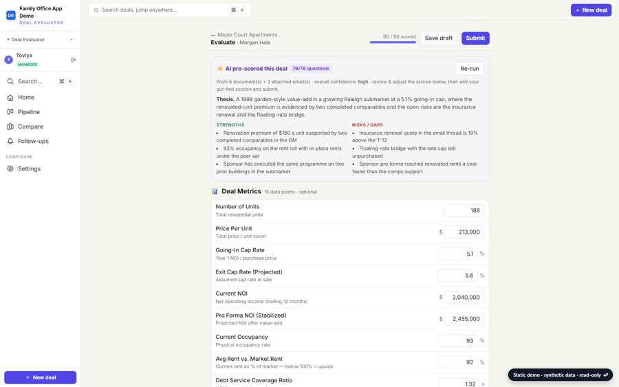Click the STRENGTHS heading

click(230, 124)
